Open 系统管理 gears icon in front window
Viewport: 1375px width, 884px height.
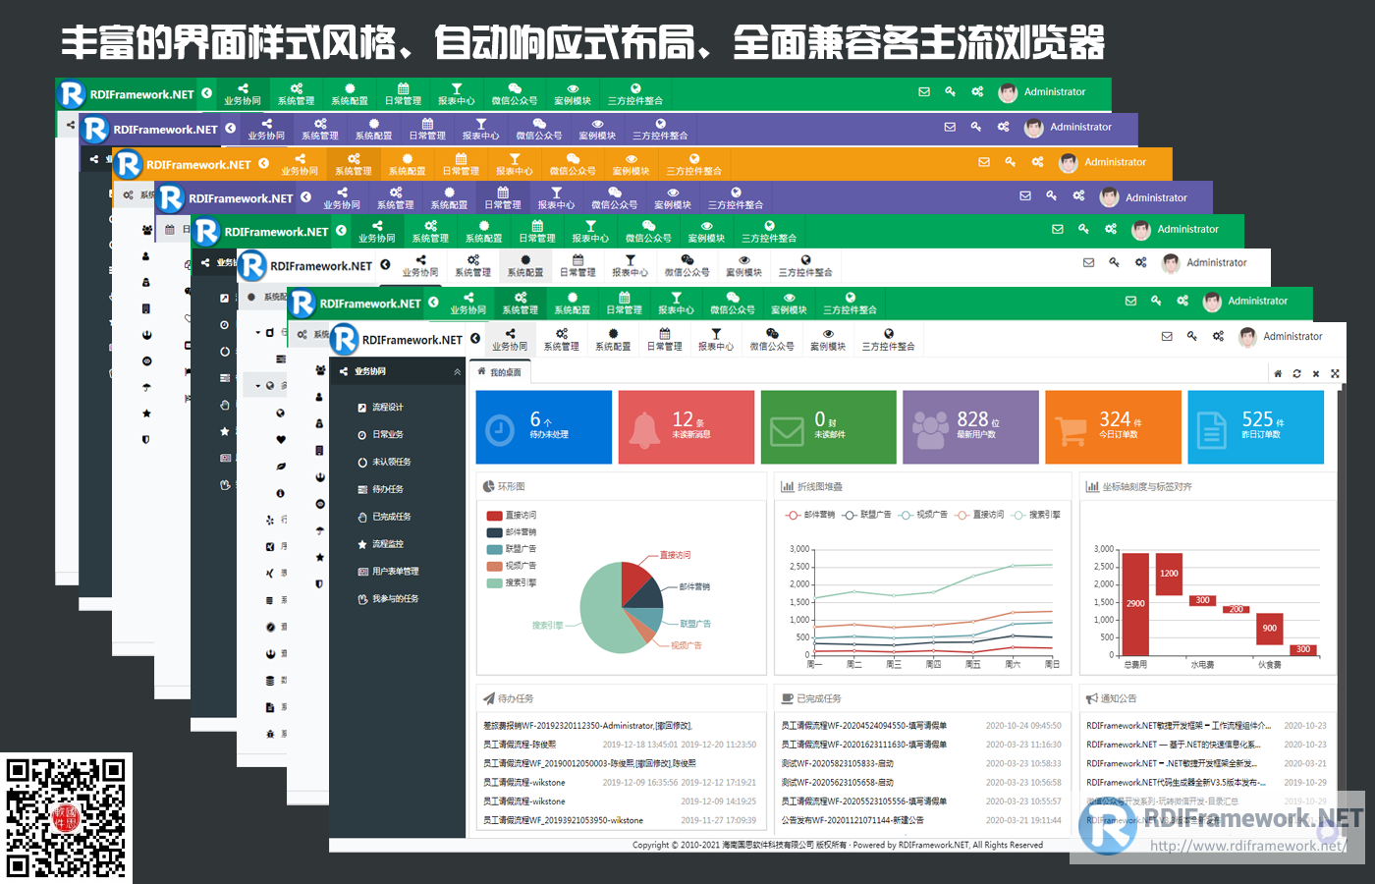[x=562, y=334]
